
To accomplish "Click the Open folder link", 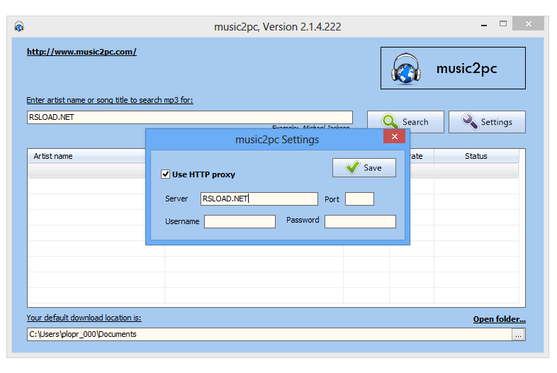I will click(499, 319).
